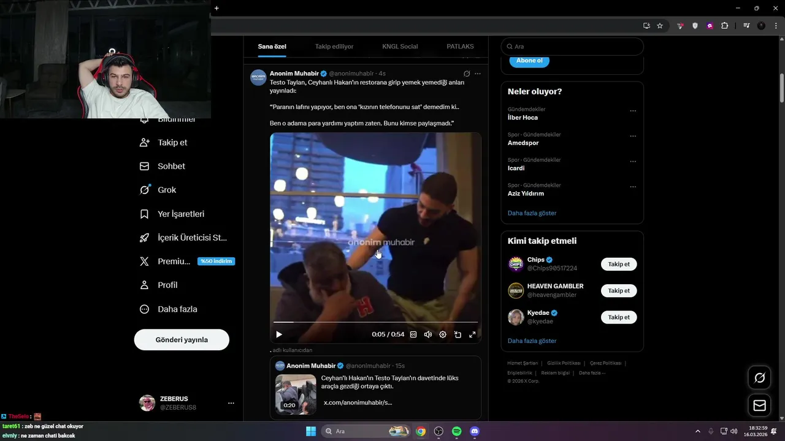This screenshot has height=441, width=785.
Task: Open options for Amedspor trend
Action: (633, 136)
